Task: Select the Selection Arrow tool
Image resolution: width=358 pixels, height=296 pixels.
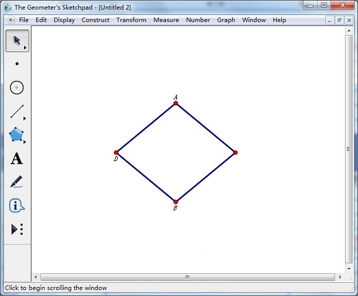Action: tap(17, 40)
